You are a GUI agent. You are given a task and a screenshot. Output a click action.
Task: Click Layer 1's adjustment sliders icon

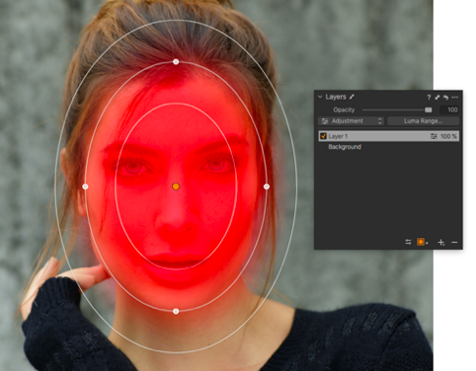tap(434, 136)
